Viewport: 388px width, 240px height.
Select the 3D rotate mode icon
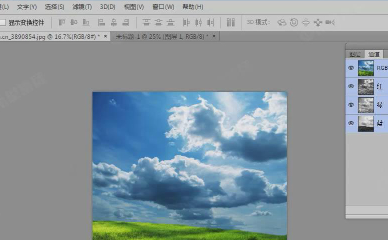click(282, 22)
